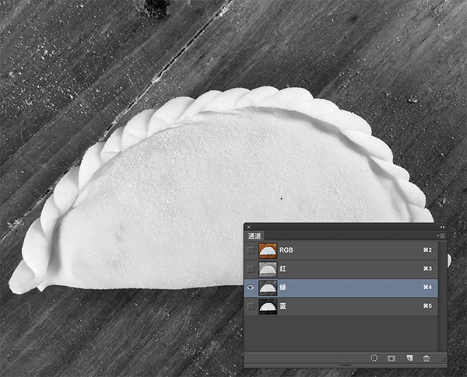Click the Red channel thumbnail
The height and width of the screenshot is (377, 467).
click(268, 269)
